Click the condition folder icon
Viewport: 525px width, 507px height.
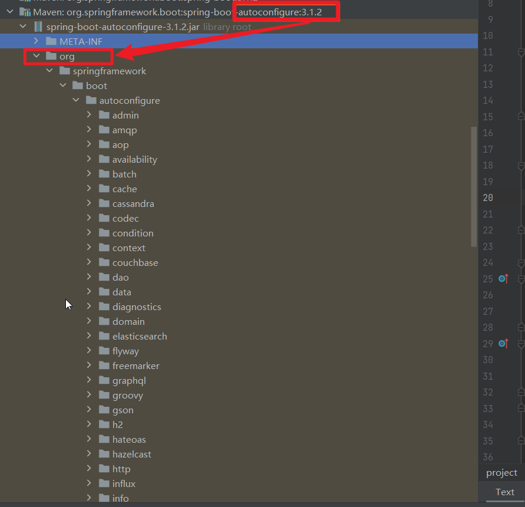pos(104,233)
